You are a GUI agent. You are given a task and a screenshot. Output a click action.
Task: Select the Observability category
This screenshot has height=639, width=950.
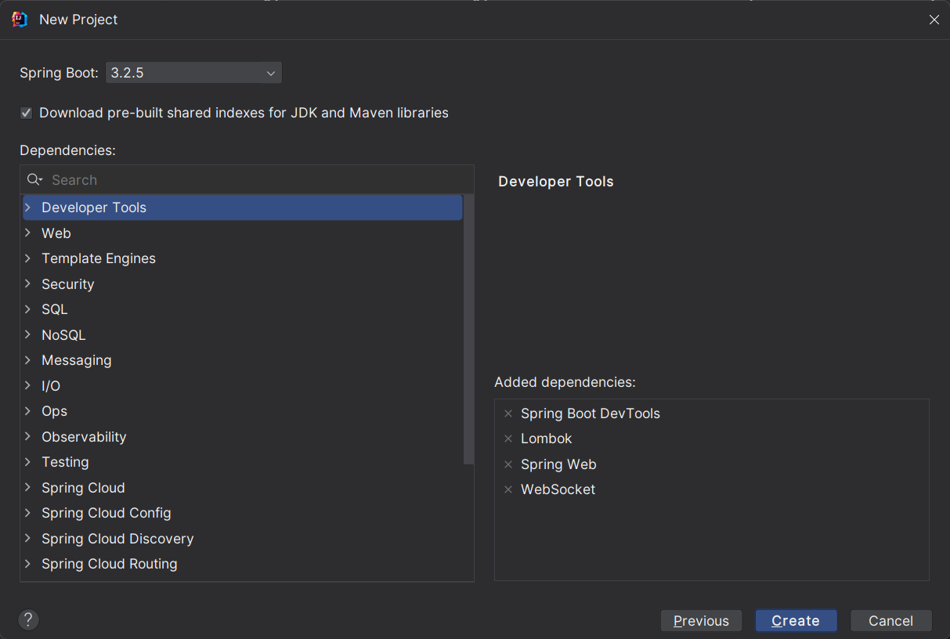84,437
